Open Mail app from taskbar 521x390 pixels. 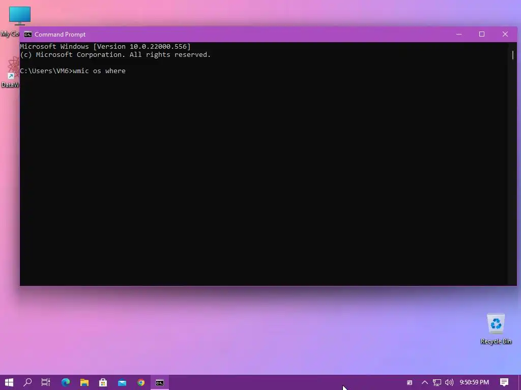tap(122, 382)
